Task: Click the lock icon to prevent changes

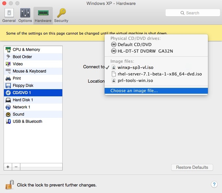Action: (9, 185)
